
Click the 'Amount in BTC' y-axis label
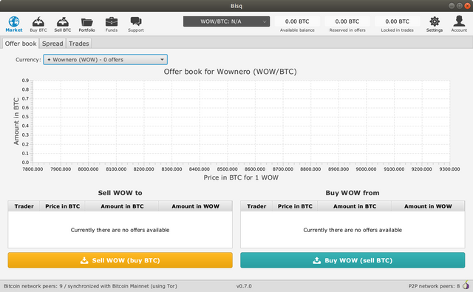16,121
